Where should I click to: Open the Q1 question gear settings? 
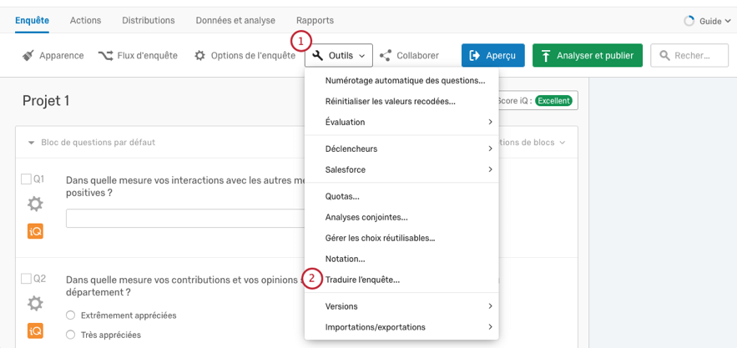pyautogui.click(x=35, y=204)
